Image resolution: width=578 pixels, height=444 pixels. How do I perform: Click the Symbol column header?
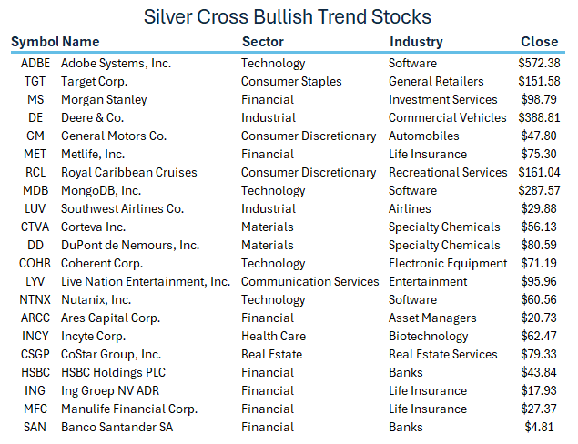pos(35,42)
